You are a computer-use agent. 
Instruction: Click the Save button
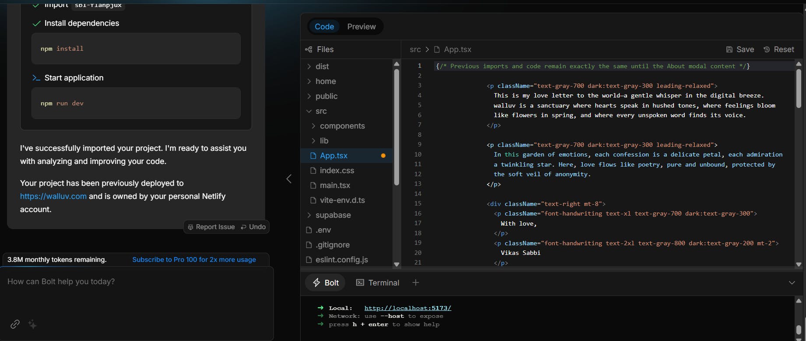[740, 49]
